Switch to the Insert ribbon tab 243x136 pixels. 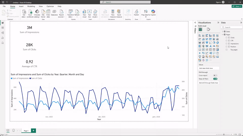(21, 6)
